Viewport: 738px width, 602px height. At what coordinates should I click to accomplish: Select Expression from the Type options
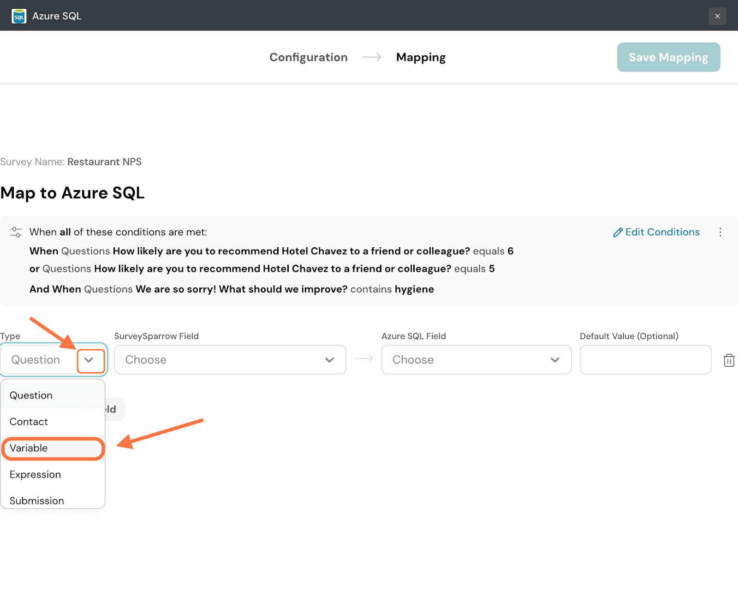point(35,475)
